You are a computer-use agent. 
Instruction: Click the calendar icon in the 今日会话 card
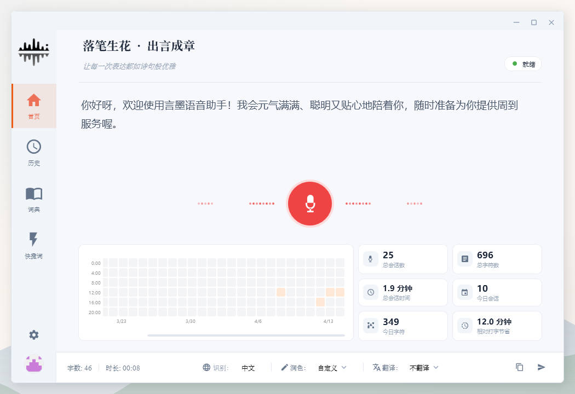[x=464, y=292]
